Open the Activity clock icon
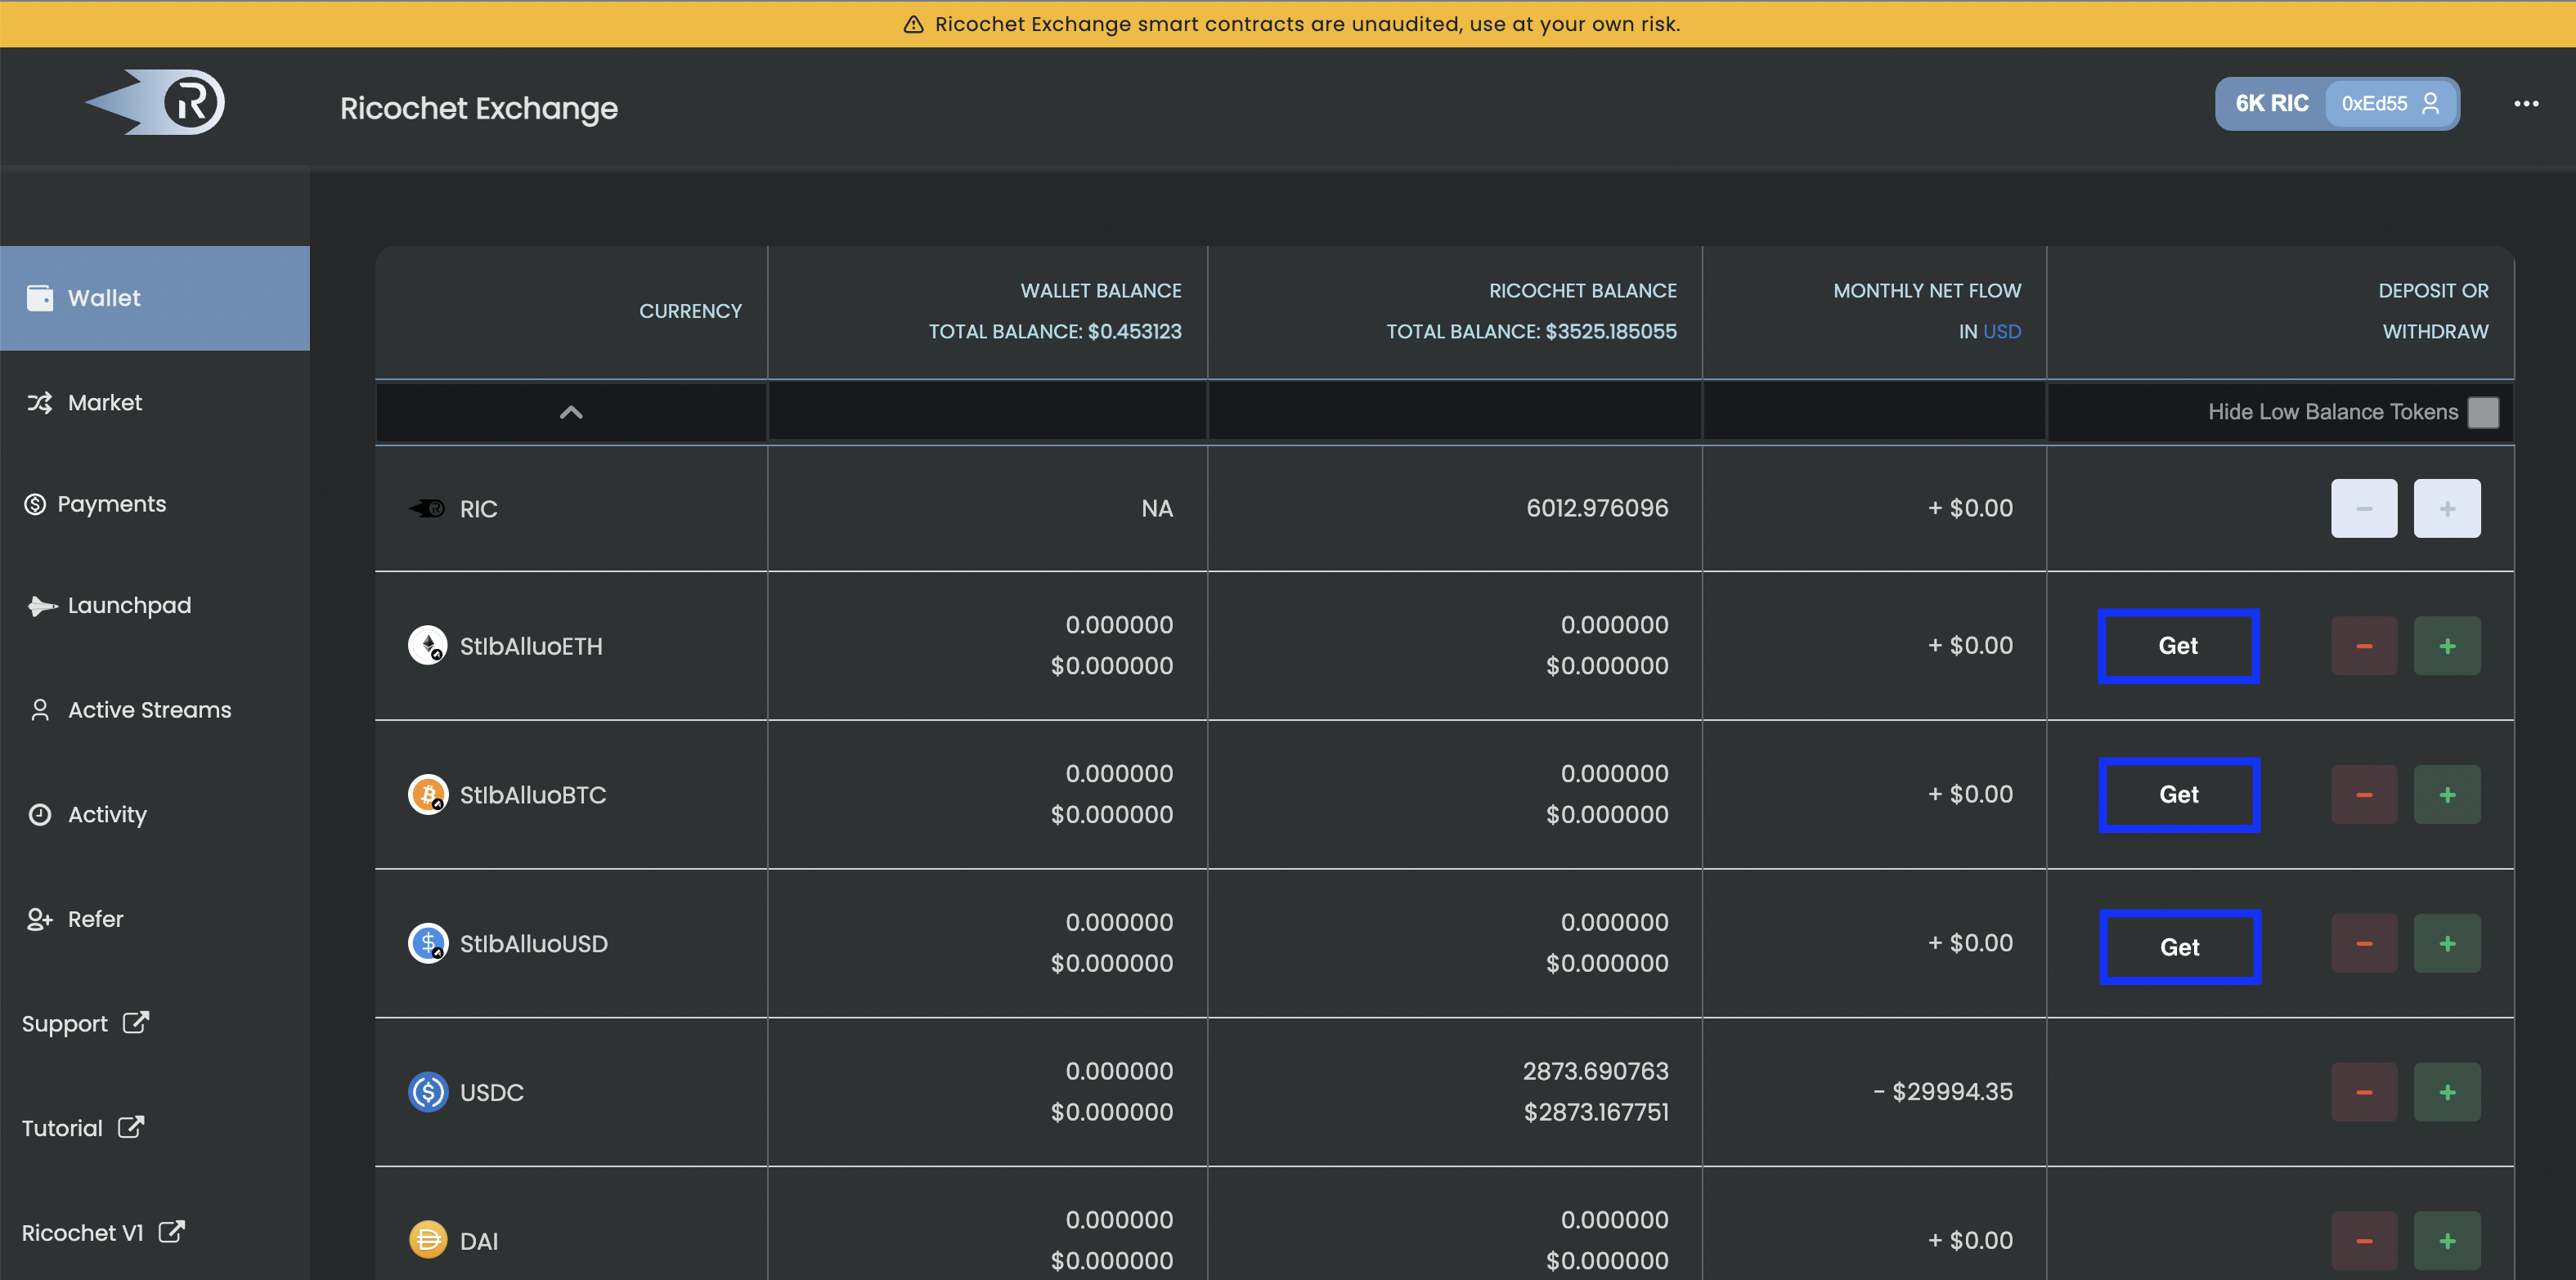The width and height of the screenshot is (2576, 1280). click(39, 814)
